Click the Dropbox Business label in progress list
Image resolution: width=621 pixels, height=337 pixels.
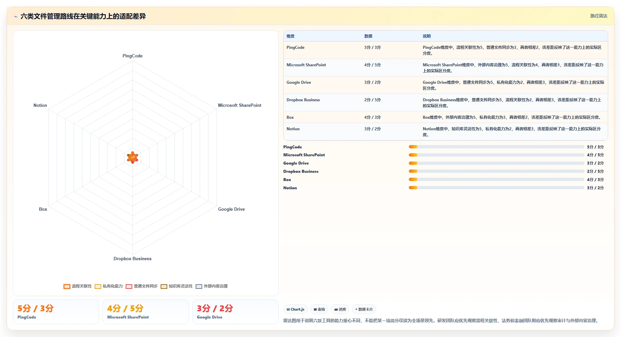pyautogui.click(x=301, y=171)
